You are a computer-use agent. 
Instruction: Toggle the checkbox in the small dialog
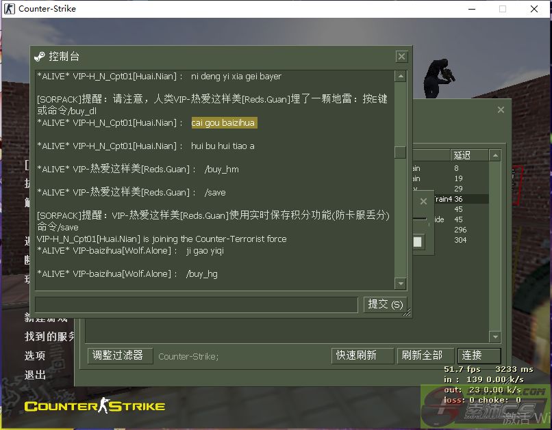(418, 242)
